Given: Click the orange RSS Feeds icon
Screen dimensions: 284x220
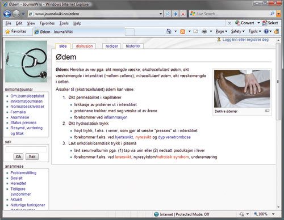Looking at the screenshot, I should [x=182, y=32].
